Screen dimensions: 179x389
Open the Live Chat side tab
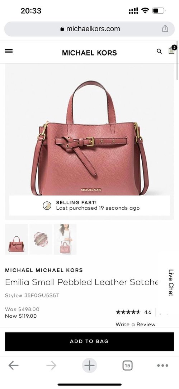point(171,283)
